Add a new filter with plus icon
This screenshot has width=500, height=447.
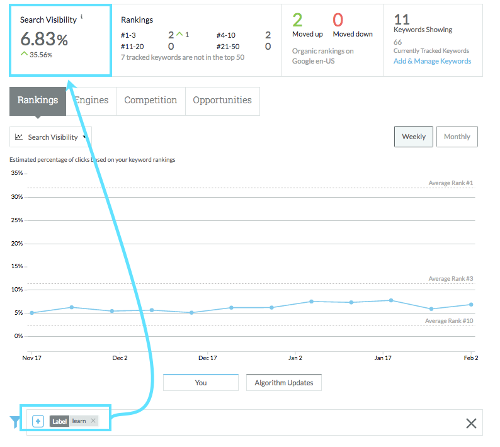tap(38, 421)
